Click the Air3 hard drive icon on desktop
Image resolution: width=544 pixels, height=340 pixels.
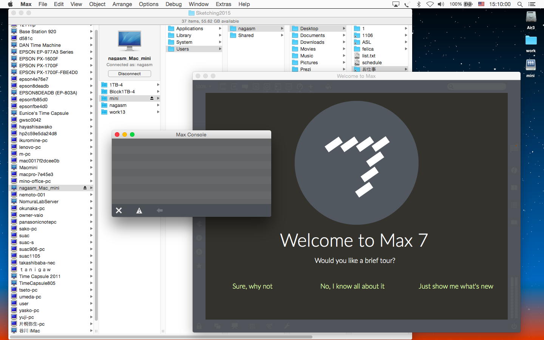click(x=531, y=17)
